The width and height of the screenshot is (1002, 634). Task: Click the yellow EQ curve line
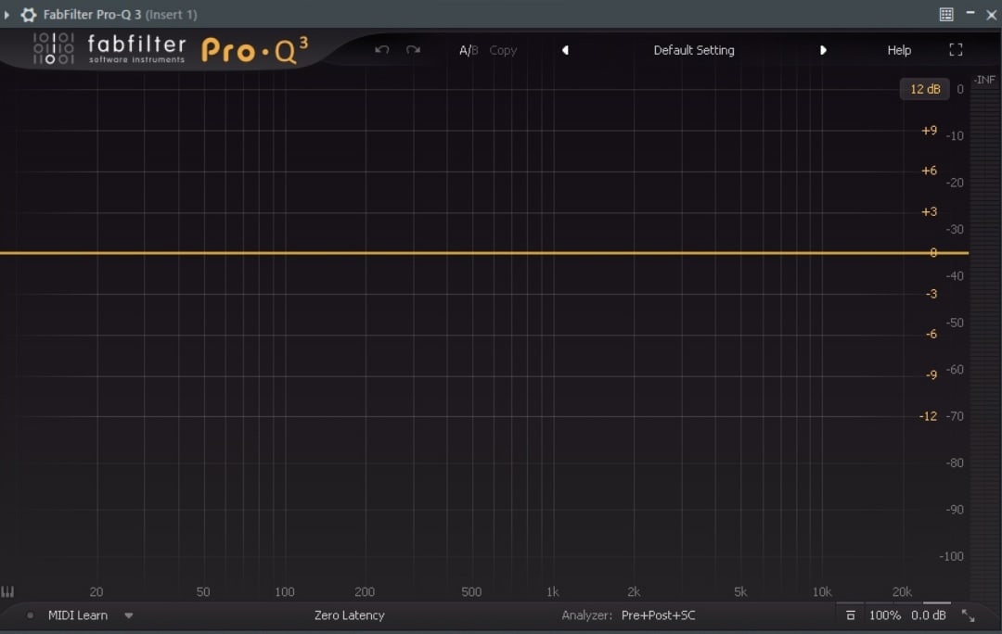click(483, 253)
